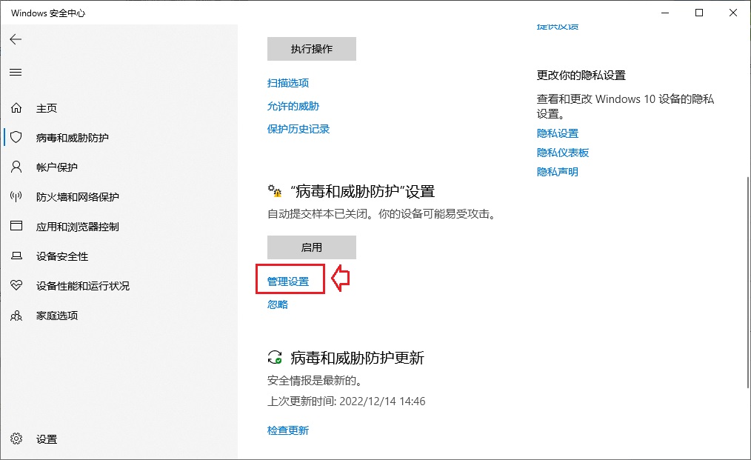
Task: Click the 自动提交样本已关闭 warning text
Action: coord(381,214)
